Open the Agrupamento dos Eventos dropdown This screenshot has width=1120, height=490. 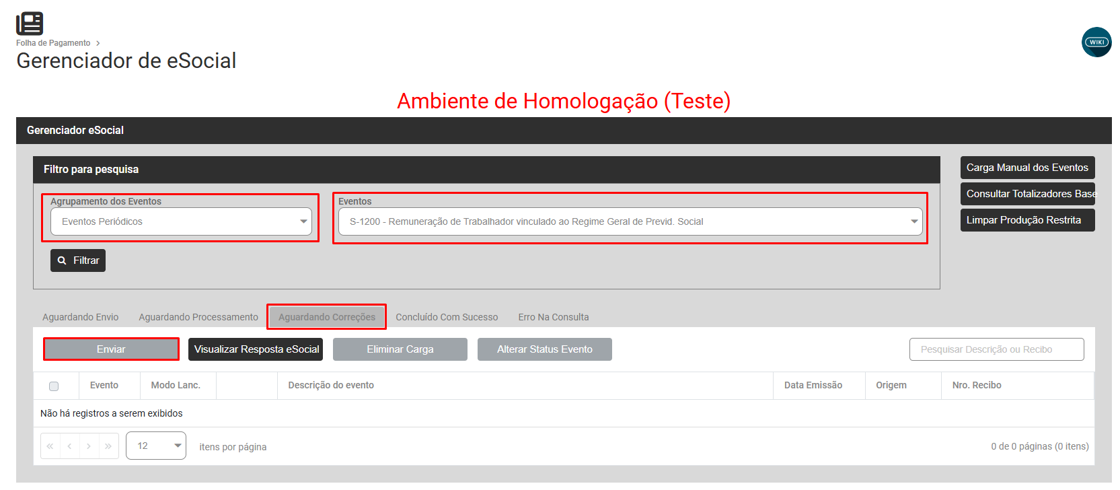(x=181, y=221)
